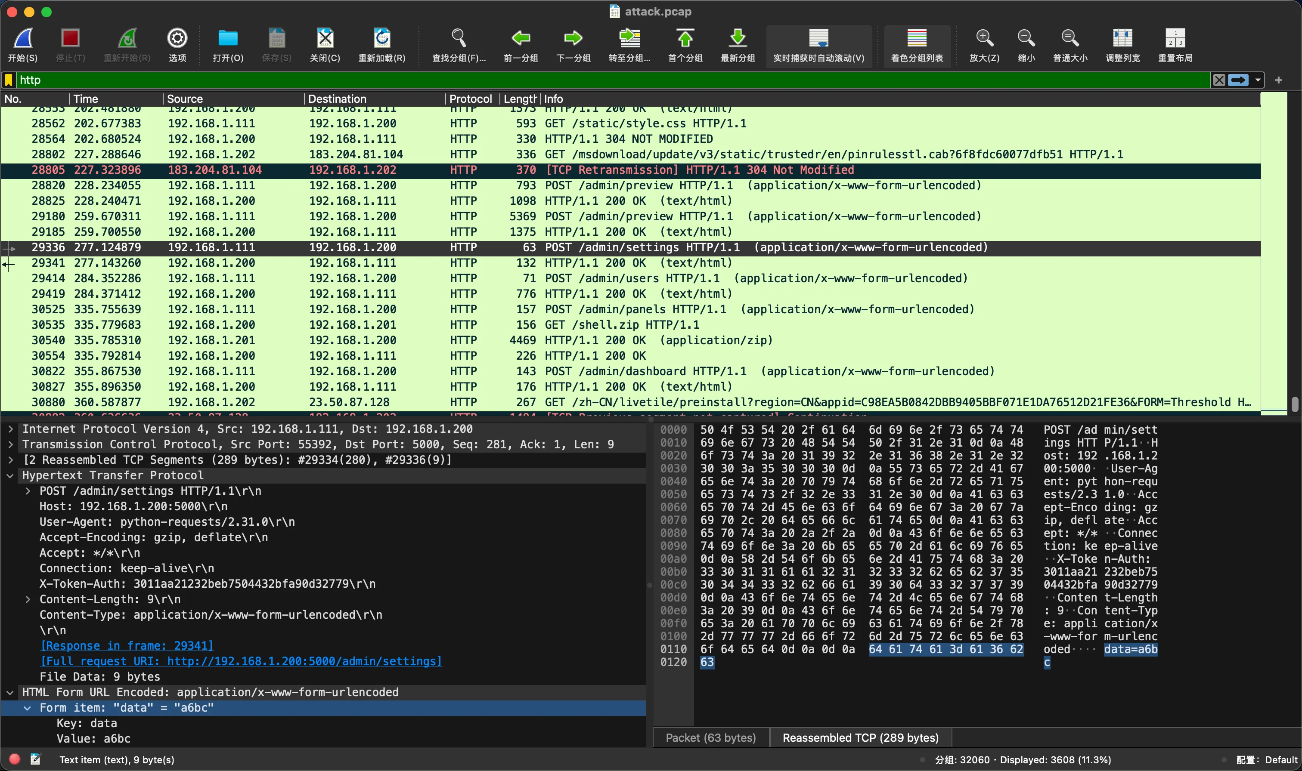The height and width of the screenshot is (771, 1302).
Task: Open display filter history dropdown arrow
Action: (x=1258, y=80)
